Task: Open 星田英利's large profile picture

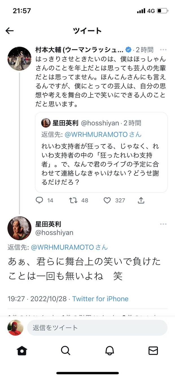Action: coord(19,228)
